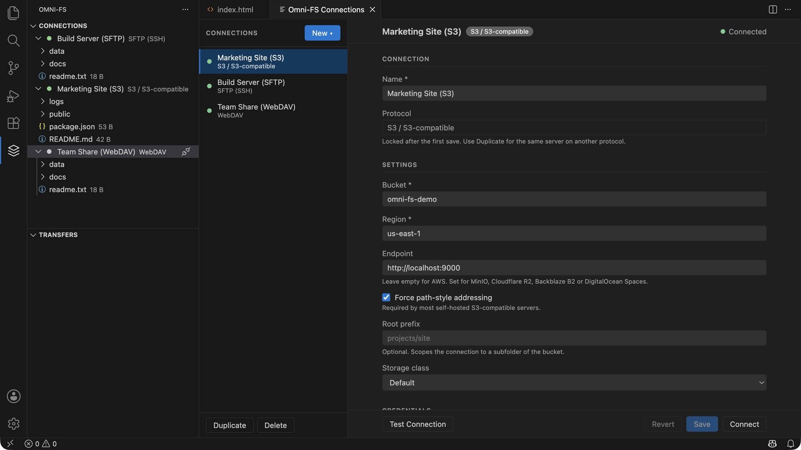
Task: Open notifications bell in status bar
Action: (791, 444)
